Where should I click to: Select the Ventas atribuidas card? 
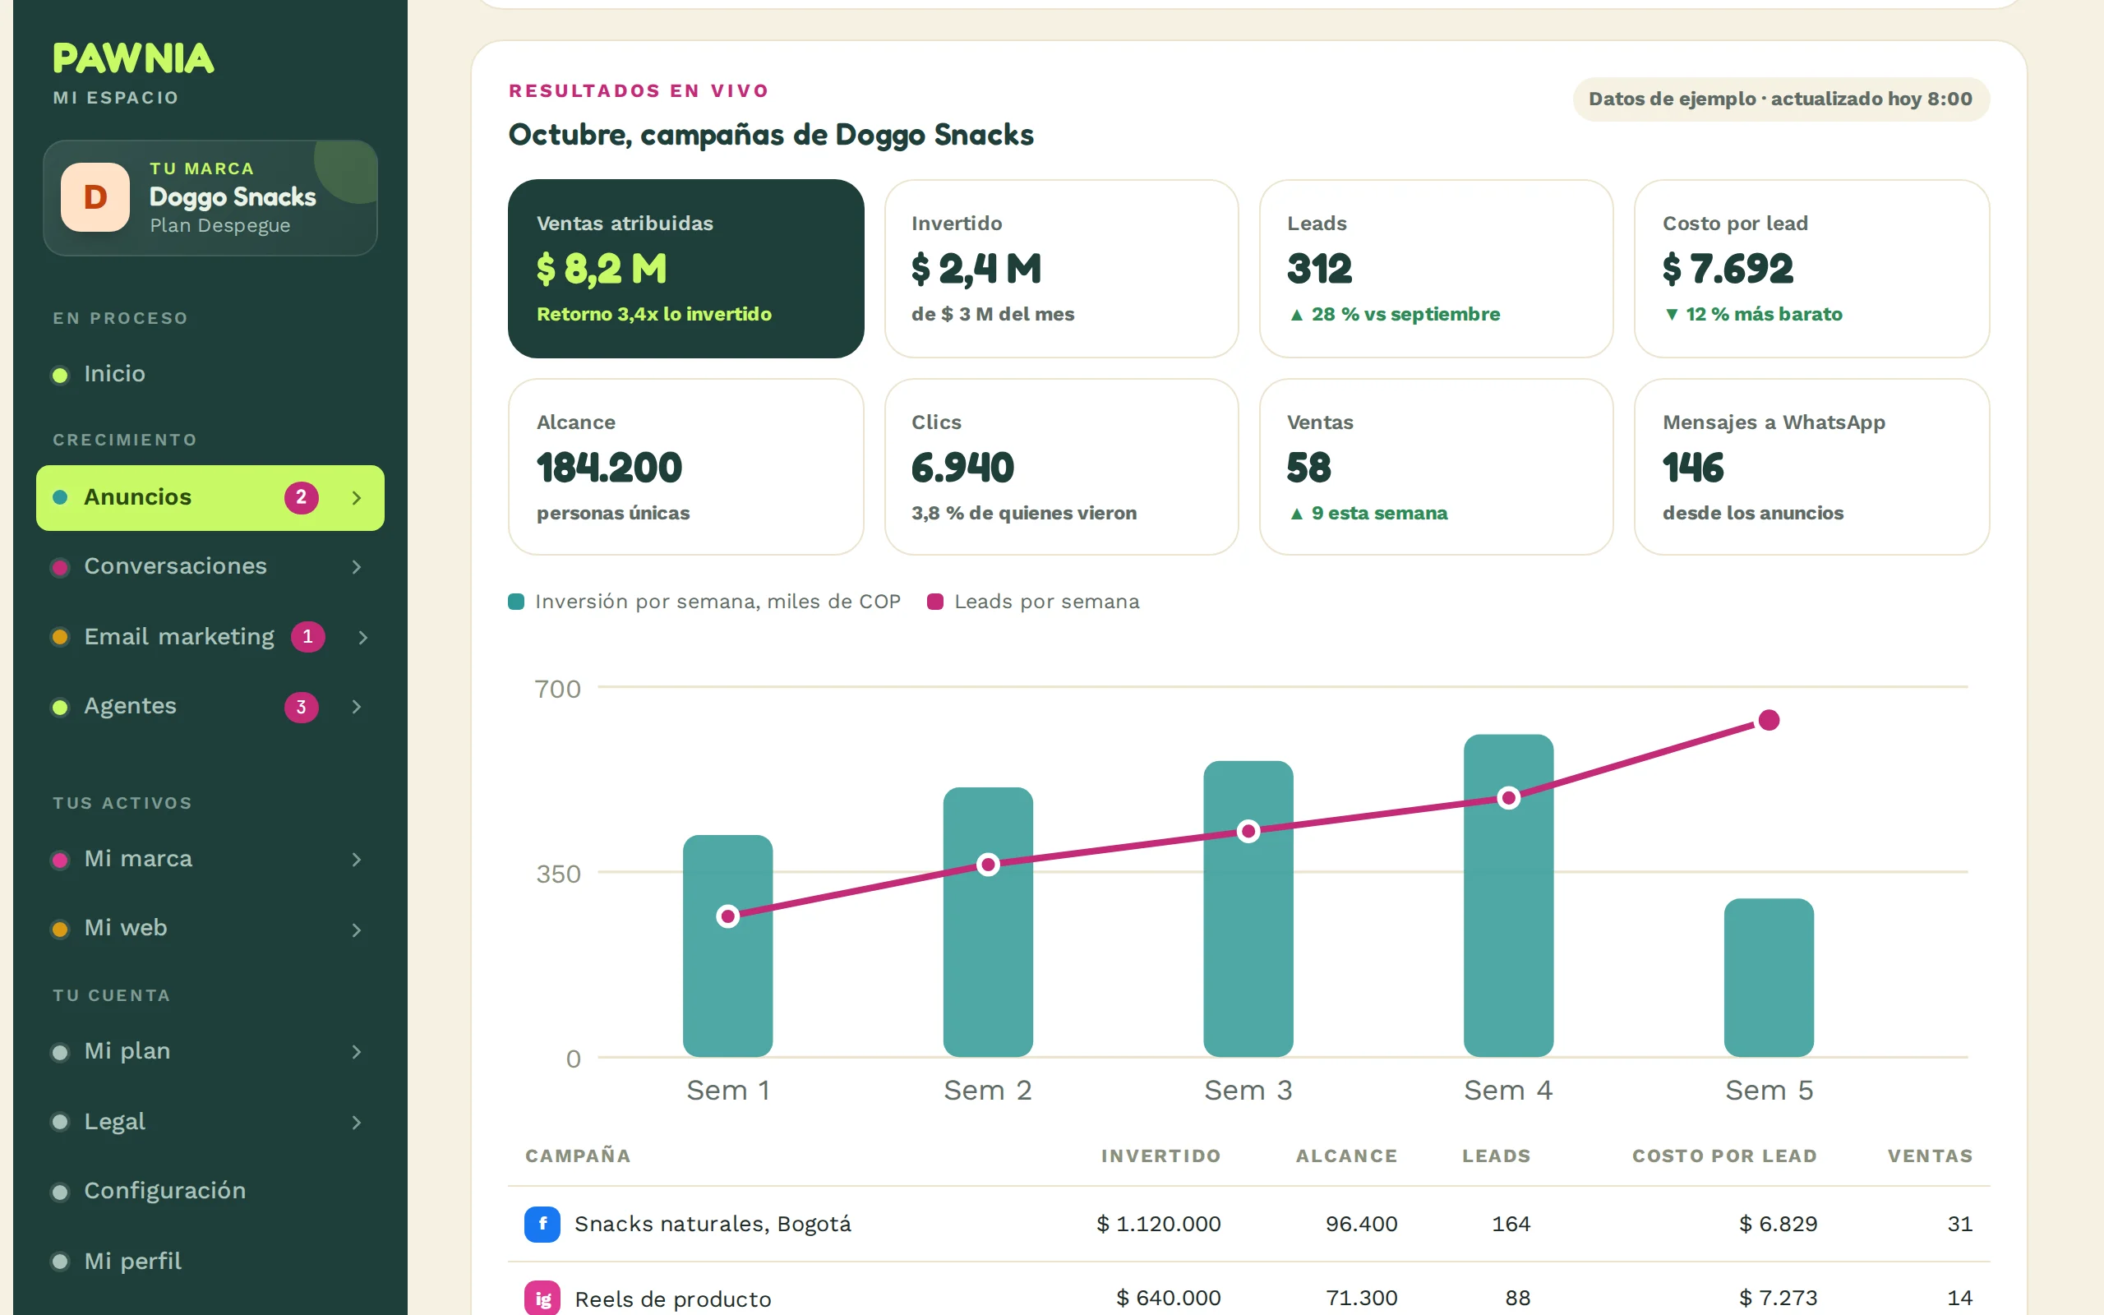[686, 269]
